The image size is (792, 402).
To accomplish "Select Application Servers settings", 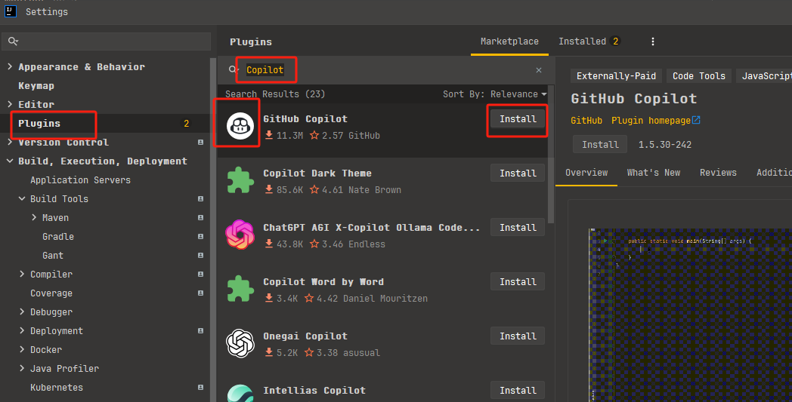I will coord(80,180).
